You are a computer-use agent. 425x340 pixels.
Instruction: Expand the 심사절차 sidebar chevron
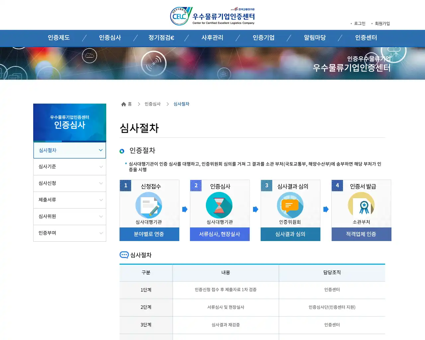click(101, 150)
